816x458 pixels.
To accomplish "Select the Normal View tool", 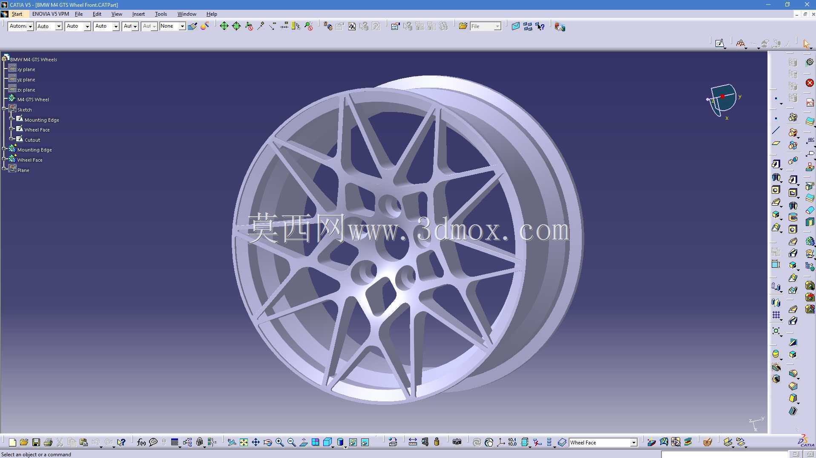I will click(x=303, y=443).
